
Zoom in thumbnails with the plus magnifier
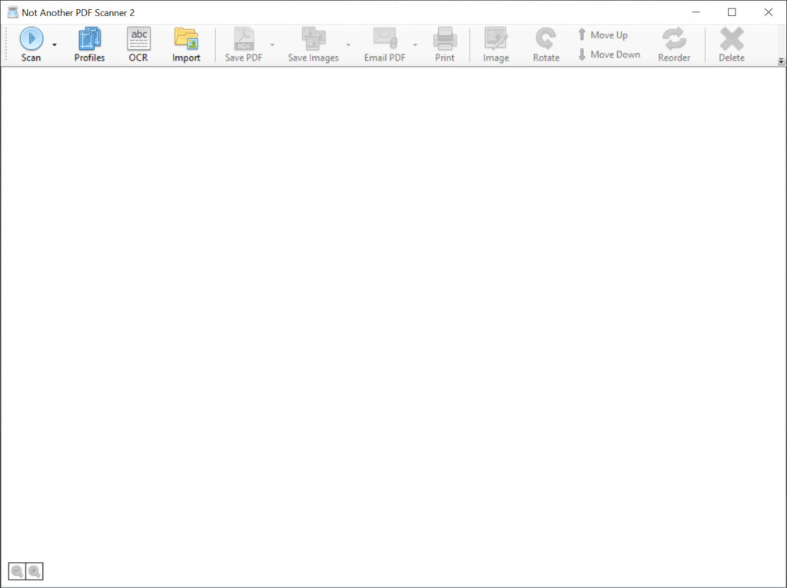click(35, 571)
